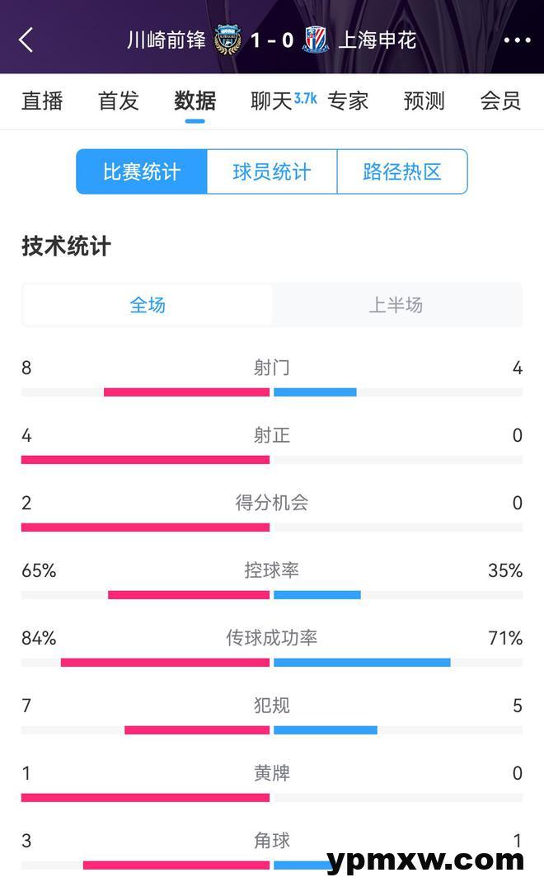The width and height of the screenshot is (544, 896).
Task: Open the 首发 lineup tab
Action: [x=119, y=101]
